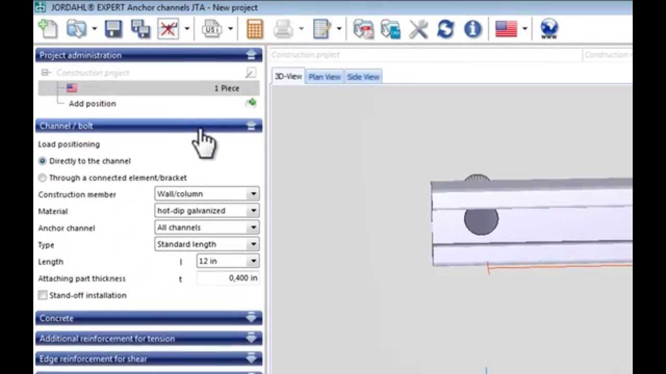Open settings with the wrench tools icon
Viewport: 666px width, 374px height.
pos(418,29)
